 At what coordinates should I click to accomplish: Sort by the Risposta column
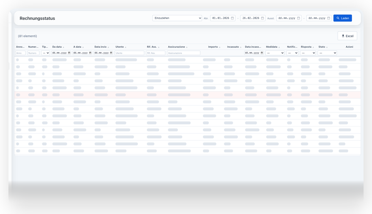point(307,47)
